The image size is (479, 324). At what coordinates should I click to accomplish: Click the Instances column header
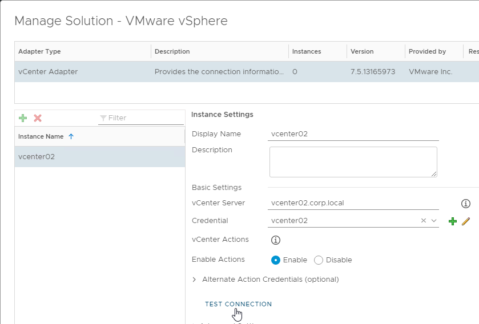317,51
